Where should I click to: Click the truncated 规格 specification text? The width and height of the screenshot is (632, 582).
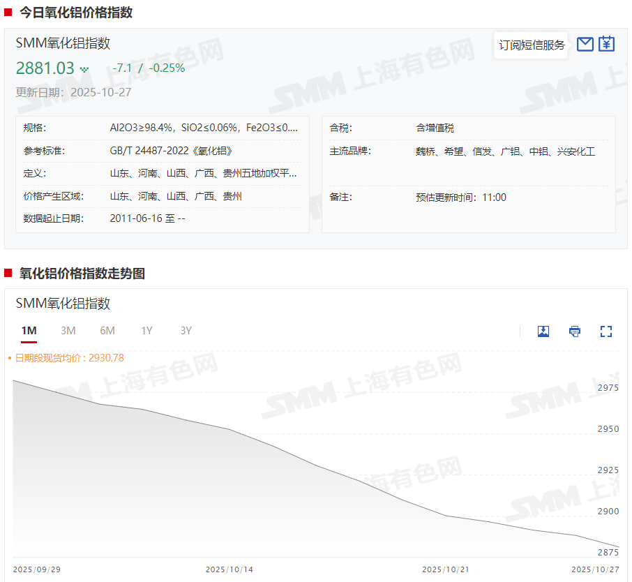click(x=204, y=128)
